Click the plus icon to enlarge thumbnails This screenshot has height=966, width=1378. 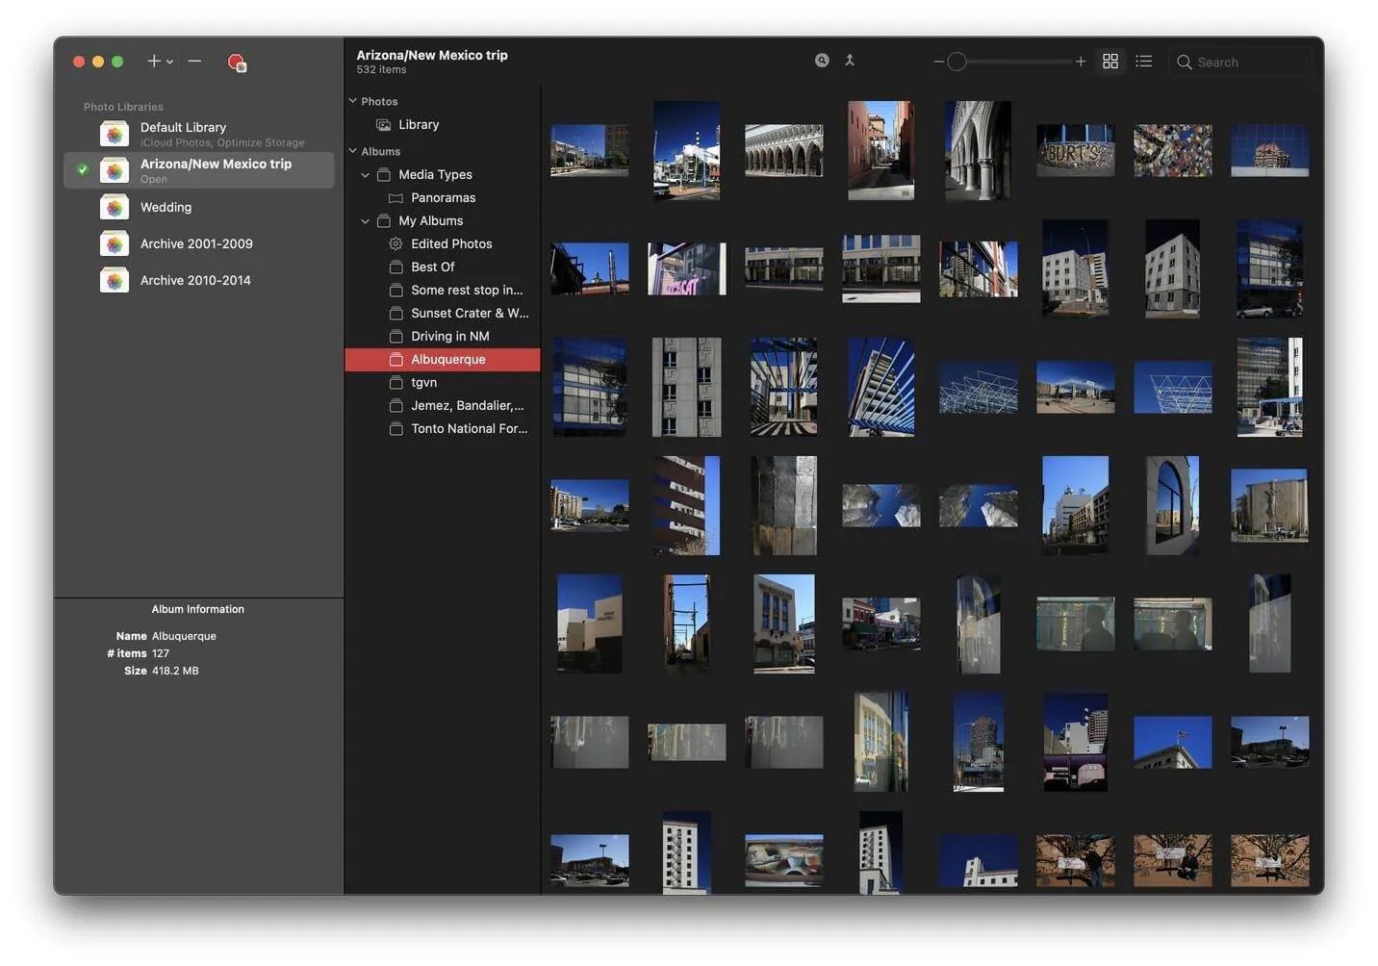1081,62
